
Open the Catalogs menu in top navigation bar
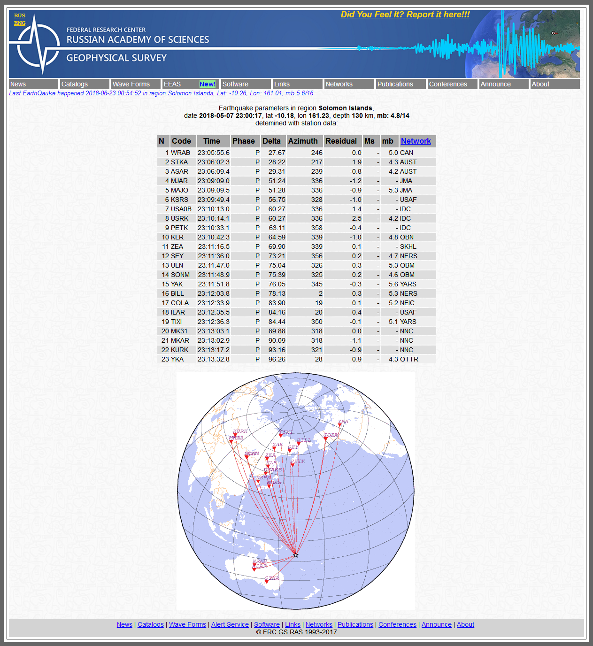pos(75,84)
